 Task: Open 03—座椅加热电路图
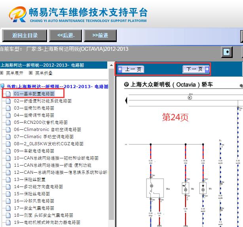point(34,108)
